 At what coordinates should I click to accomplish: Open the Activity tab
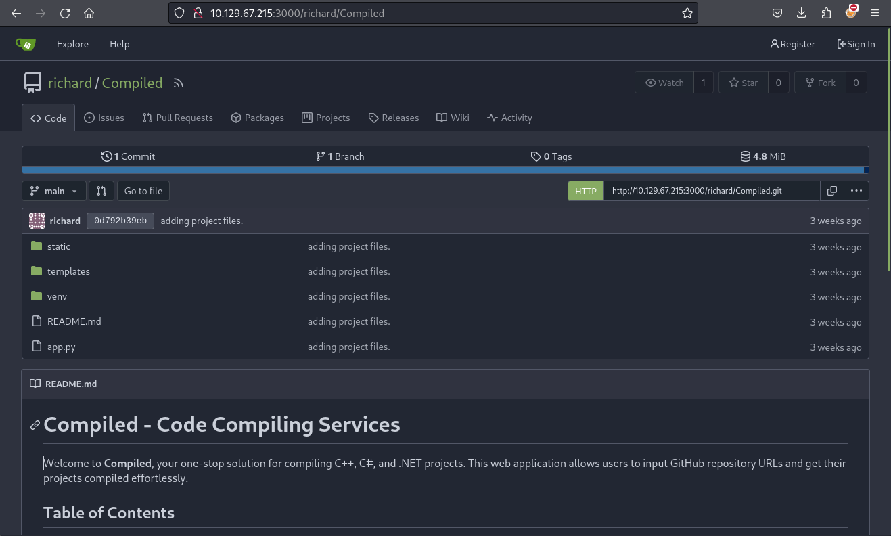[x=509, y=118]
